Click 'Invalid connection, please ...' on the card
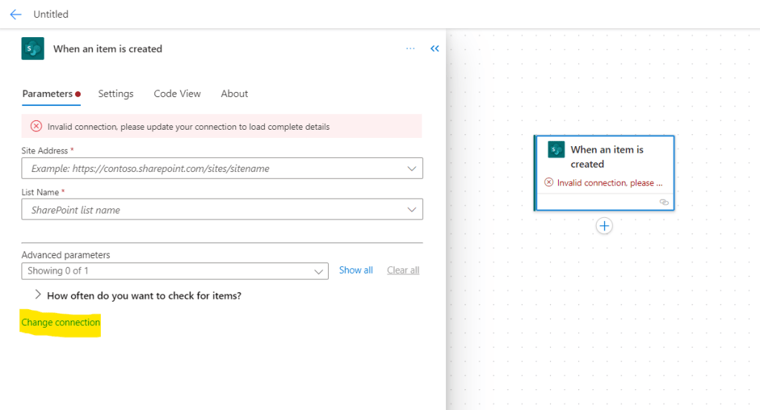The image size is (760, 410). [x=610, y=183]
